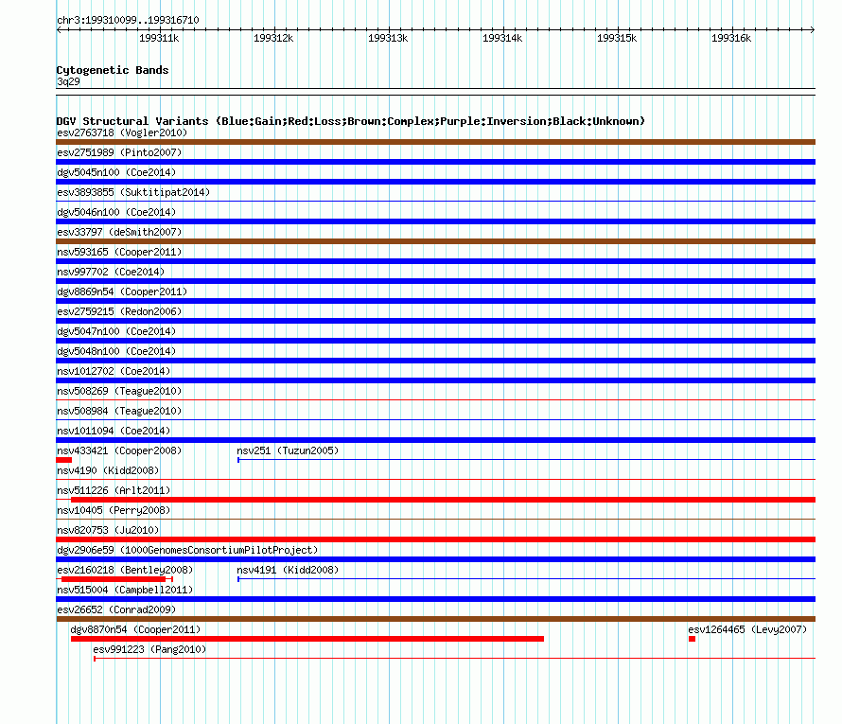Click dgv5047n100 (Coe2014) label

point(116,331)
